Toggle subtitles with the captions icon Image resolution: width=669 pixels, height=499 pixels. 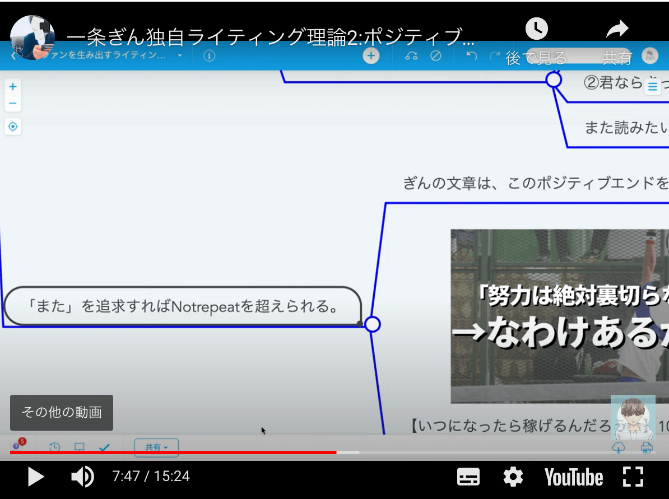click(468, 477)
